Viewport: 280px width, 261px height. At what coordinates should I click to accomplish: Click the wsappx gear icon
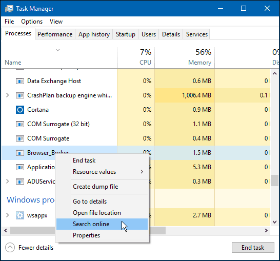20,215
